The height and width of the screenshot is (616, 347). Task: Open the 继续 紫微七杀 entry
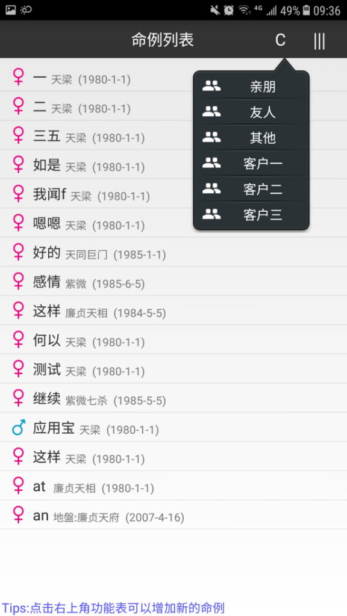(173, 398)
